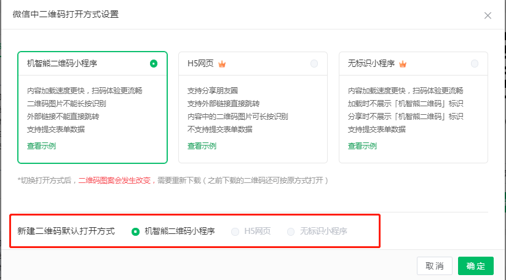The width and height of the screenshot is (506, 280).
Task: Click the red 二维码图案会发生改变 warning text
Action: click(114, 181)
